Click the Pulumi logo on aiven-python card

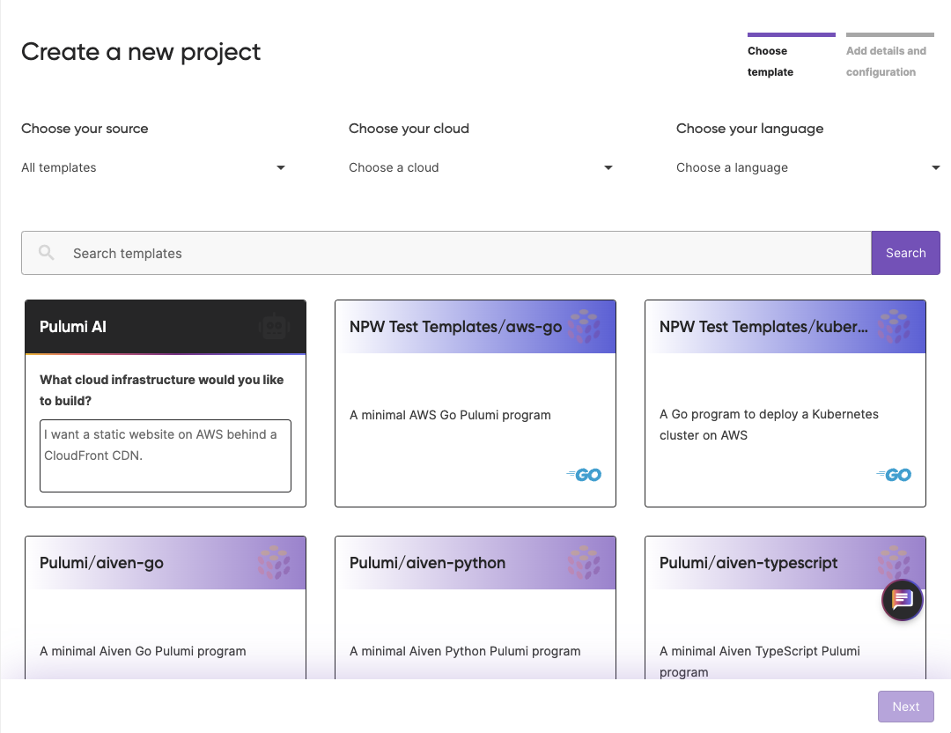(585, 563)
